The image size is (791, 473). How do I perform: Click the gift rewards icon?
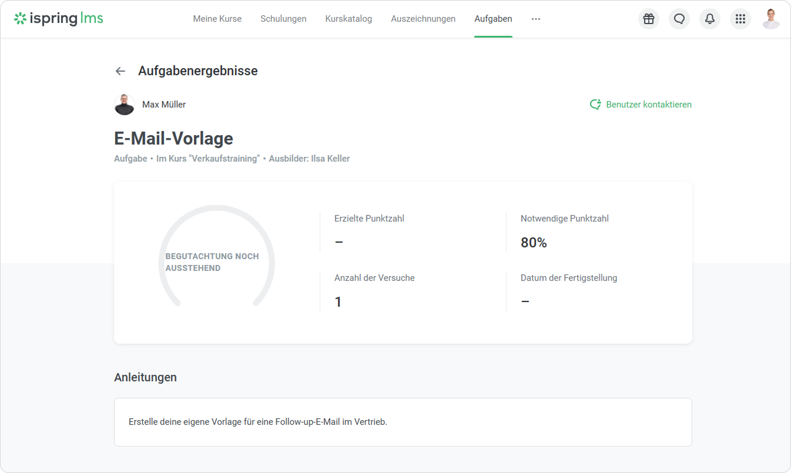[x=648, y=19]
